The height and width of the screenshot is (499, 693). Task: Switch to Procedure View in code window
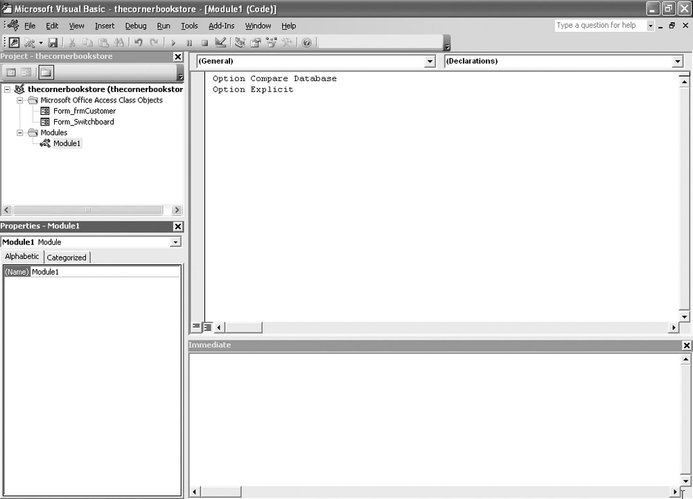click(x=196, y=327)
